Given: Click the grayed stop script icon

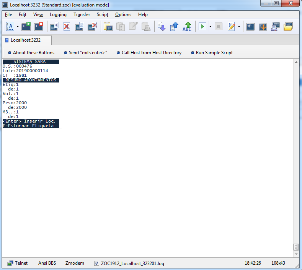Looking at the screenshot, I should 219,26.
